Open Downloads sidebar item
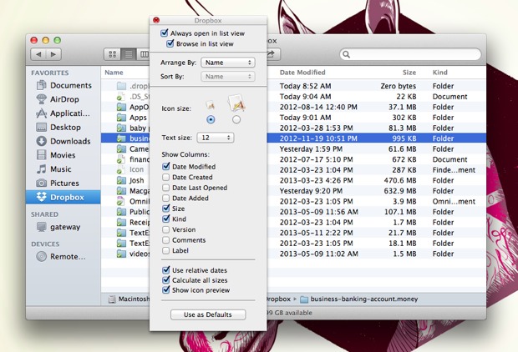This screenshot has height=352, width=518. pos(63,141)
